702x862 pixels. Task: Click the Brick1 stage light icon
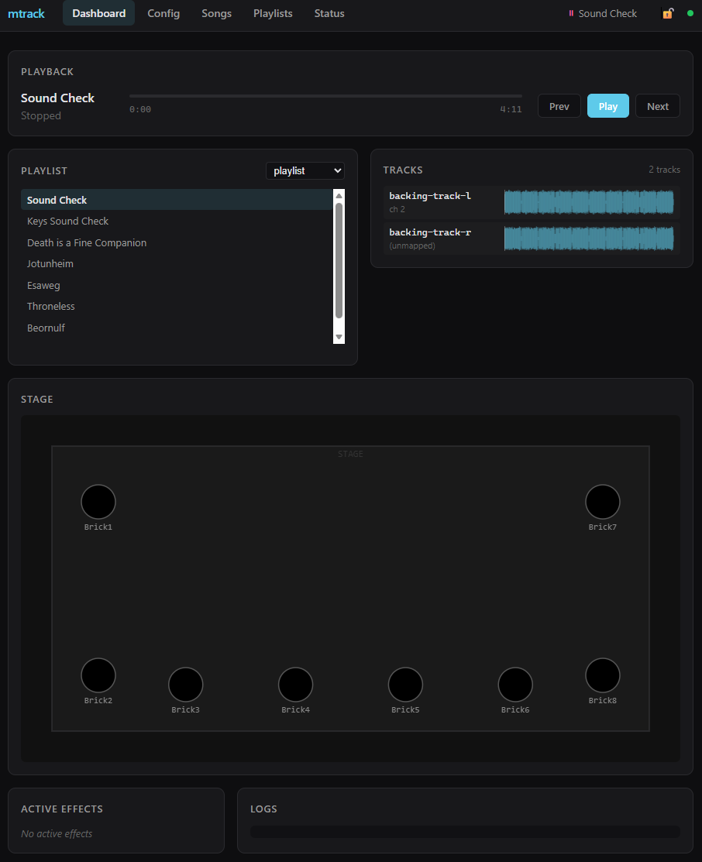(x=98, y=501)
